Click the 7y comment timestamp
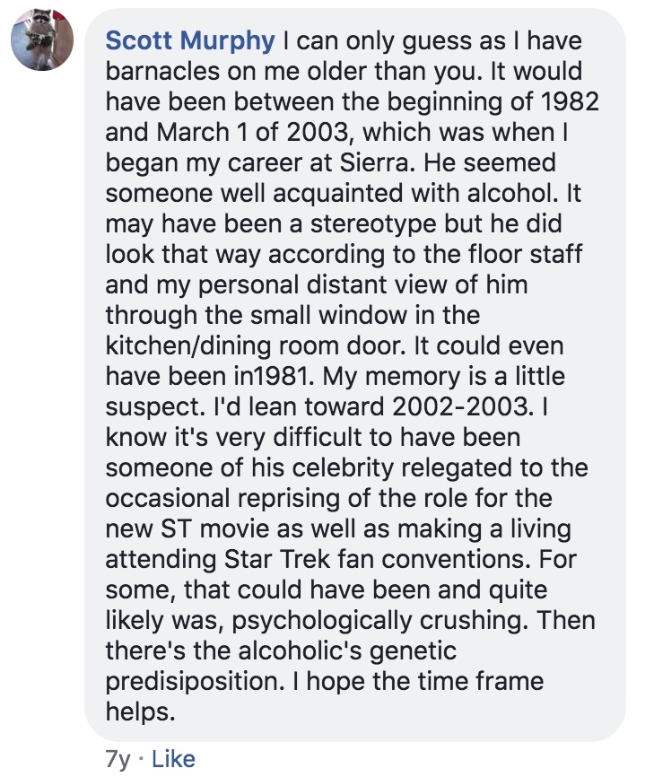Image resolution: width=654 pixels, height=777 pixels. point(118,759)
